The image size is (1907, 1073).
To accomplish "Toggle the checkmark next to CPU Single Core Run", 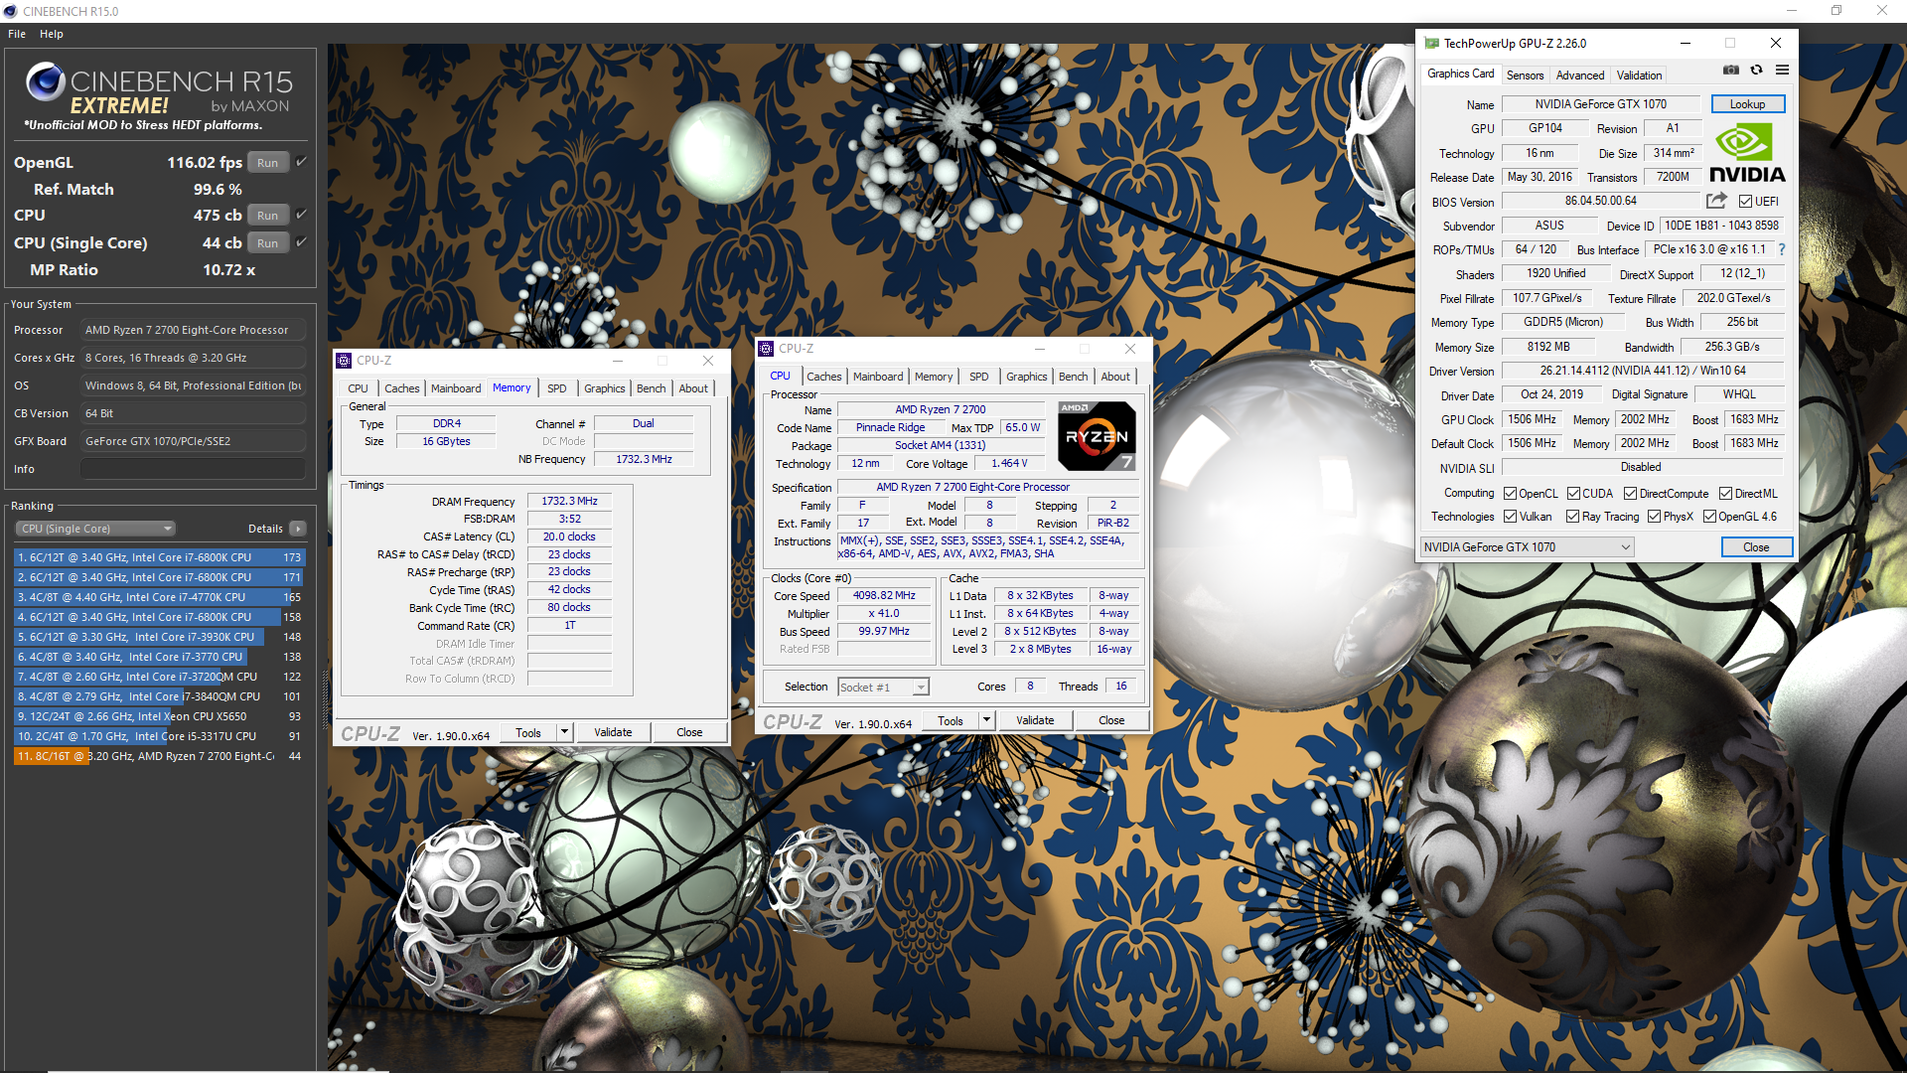I will pos(302,241).
